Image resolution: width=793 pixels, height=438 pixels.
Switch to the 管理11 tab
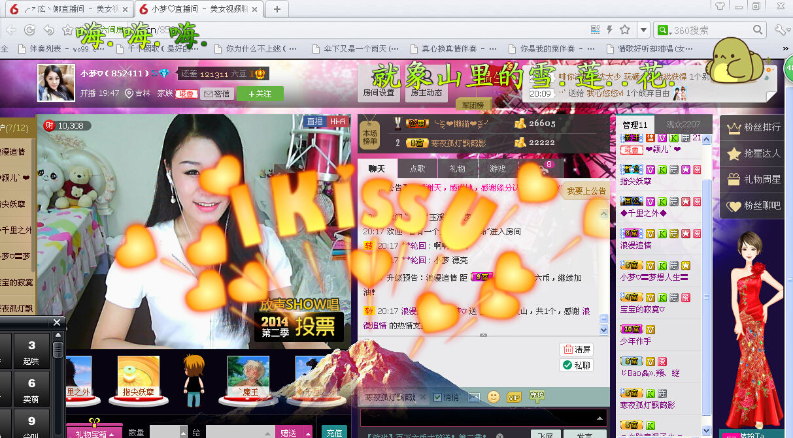635,125
